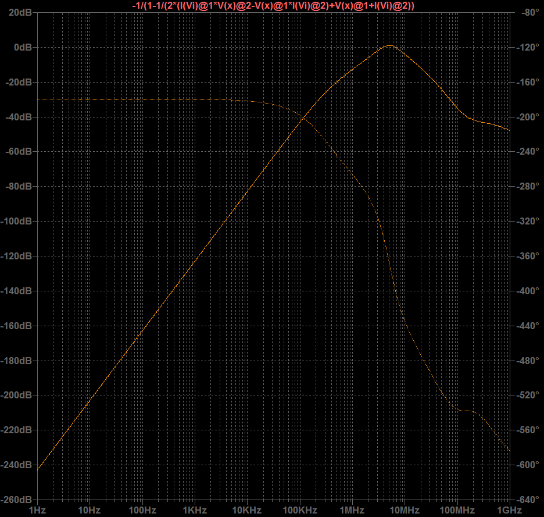Click the 100MHz frequency axis label
Image resolution: width=544 pixels, height=517 pixels.
pyautogui.click(x=457, y=510)
